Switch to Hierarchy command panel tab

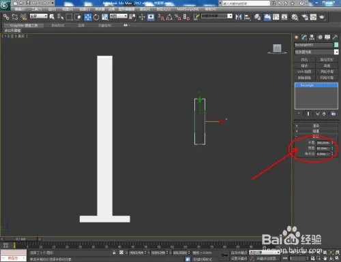(312, 37)
